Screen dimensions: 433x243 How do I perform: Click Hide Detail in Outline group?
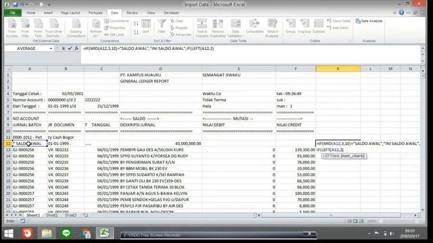click(338, 28)
